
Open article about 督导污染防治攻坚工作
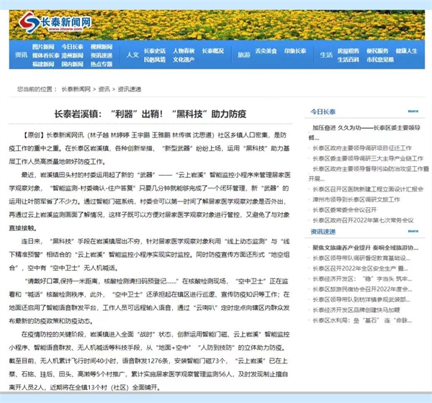[x=369, y=173]
